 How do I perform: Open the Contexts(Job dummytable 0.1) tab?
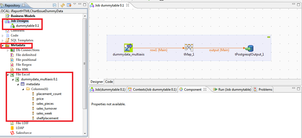(x=152, y=90)
